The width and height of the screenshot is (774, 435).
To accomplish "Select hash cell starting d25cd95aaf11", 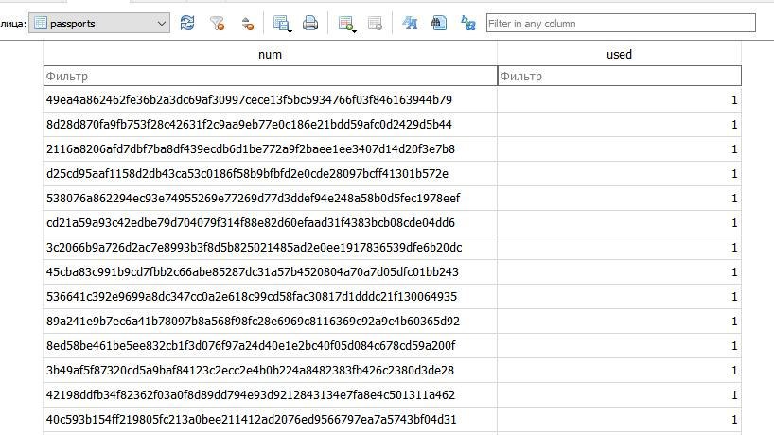I will (270, 174).
